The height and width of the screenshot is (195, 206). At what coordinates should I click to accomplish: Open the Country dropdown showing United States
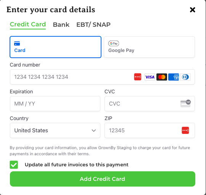click(x=55, y=130)
